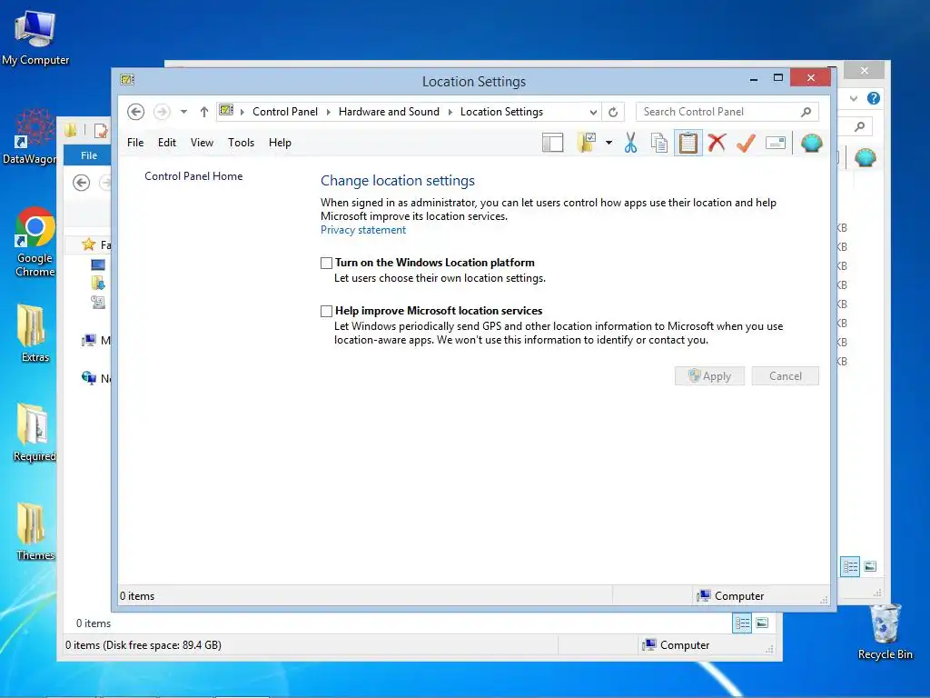930x698 pixels.
Task: Select the Extras folder on desktop
Action: pos(35,333)
